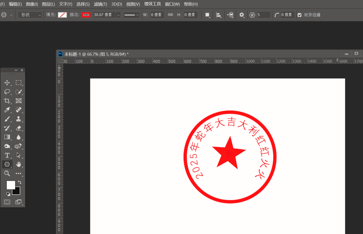Select the Eyedropper tool
Image resolution: width=363 pixels, height=234 pixels.
pos(7,110)
